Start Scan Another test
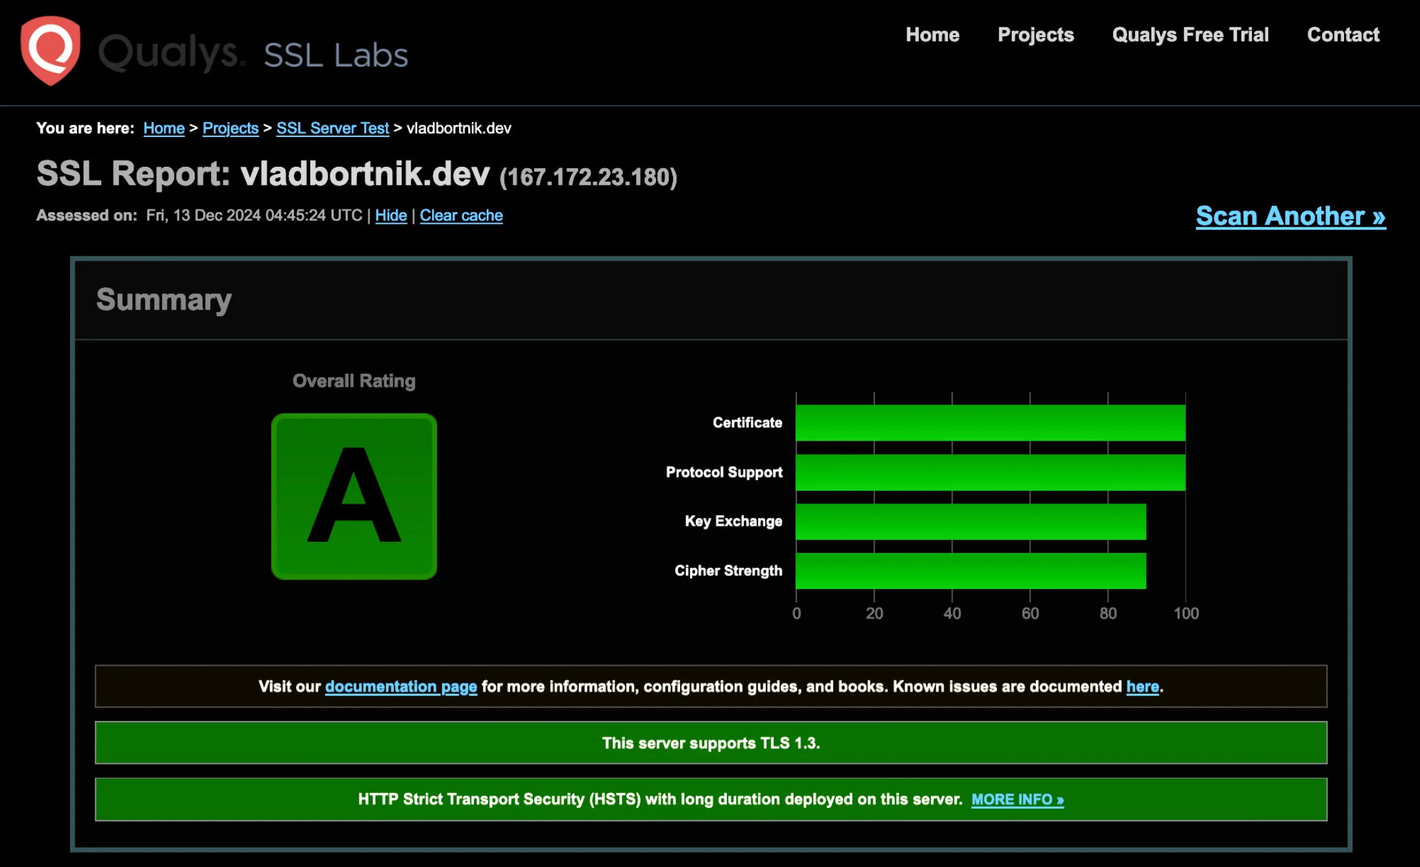The height and width of the screenshot is (867, 1420). tap(1290, 216)
